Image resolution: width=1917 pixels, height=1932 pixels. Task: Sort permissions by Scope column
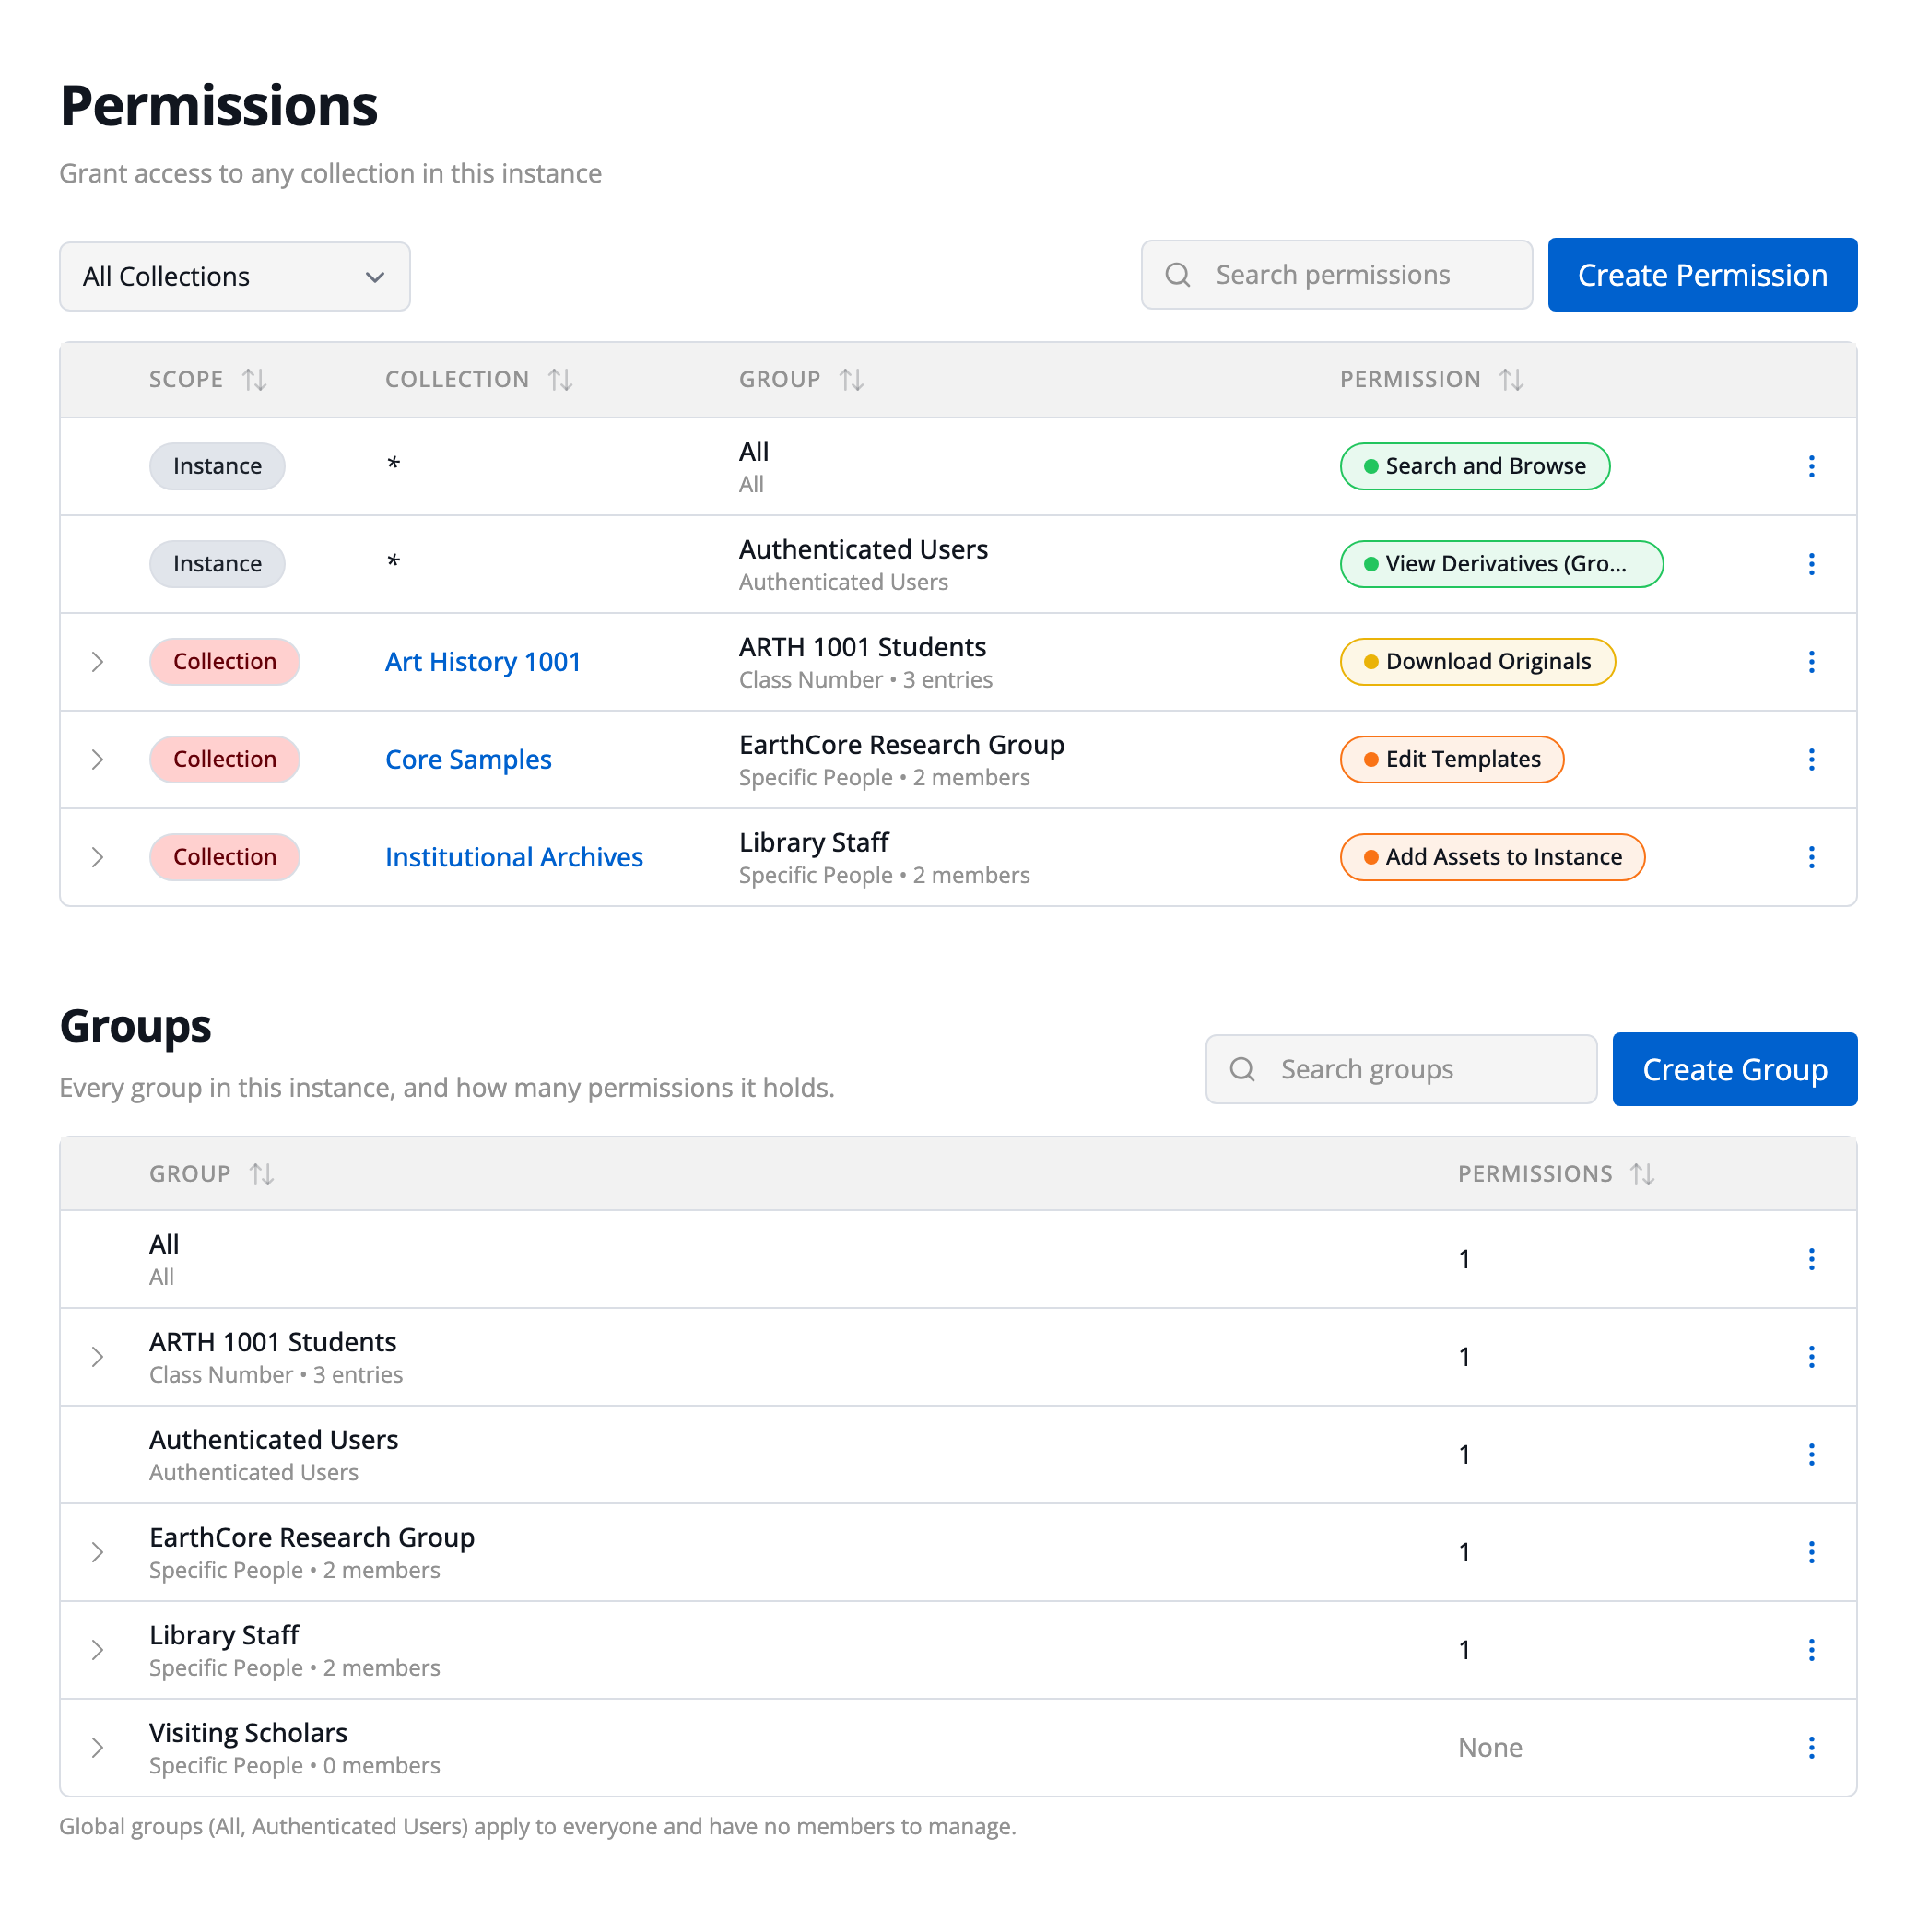(254, 380)
